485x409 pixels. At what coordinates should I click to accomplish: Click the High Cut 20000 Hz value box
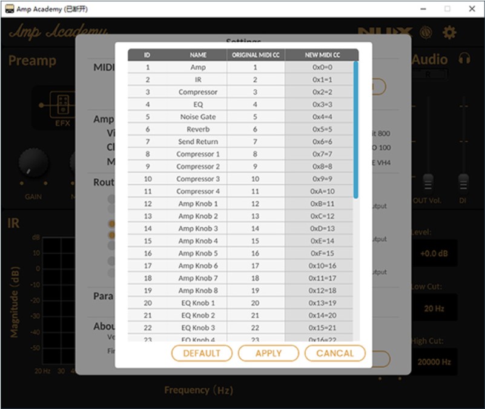434,362
